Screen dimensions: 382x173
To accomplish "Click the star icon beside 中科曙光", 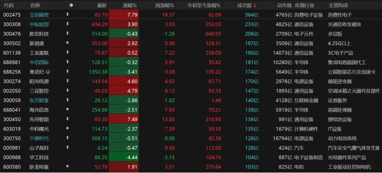I will click(68, 129).
